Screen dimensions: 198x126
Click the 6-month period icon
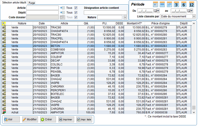tap(184, 4)
